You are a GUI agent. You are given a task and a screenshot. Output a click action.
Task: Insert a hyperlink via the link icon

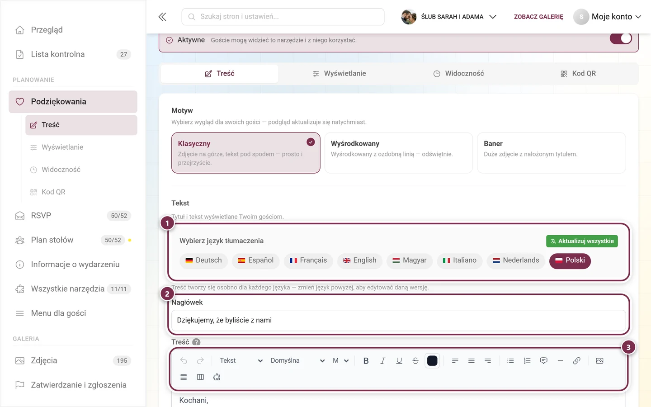point(577,360)
